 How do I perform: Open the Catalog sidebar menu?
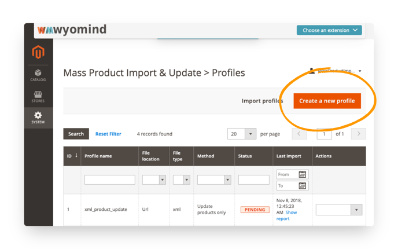(x=38, y=75)
